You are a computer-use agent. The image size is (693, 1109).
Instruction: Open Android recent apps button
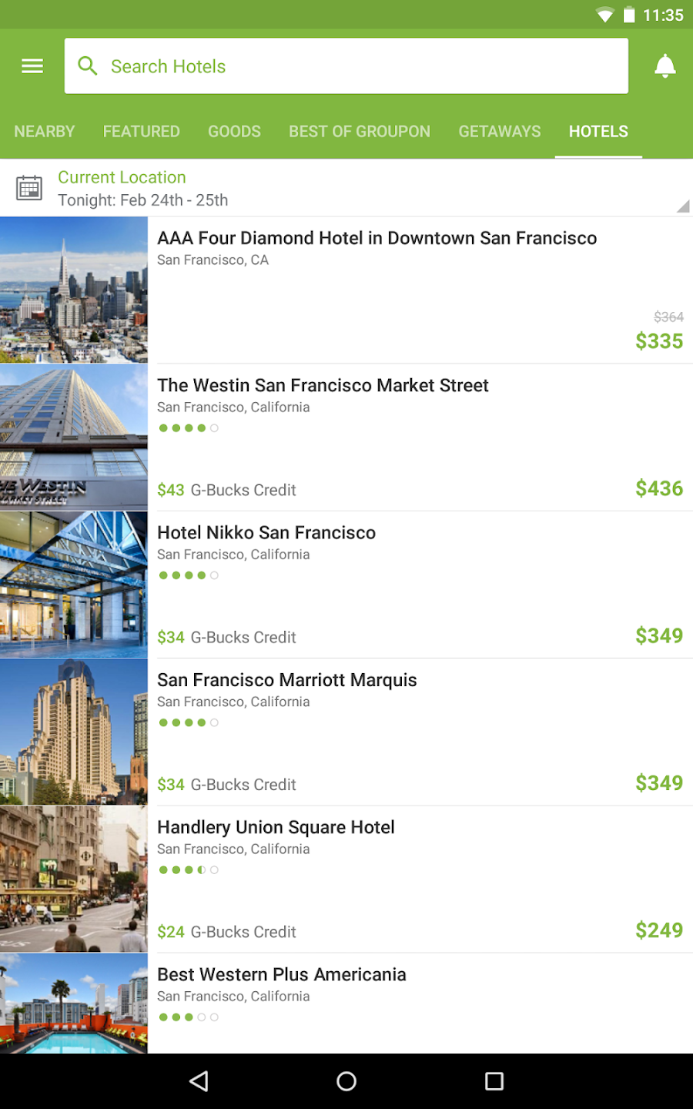(x=494, y=1081)
